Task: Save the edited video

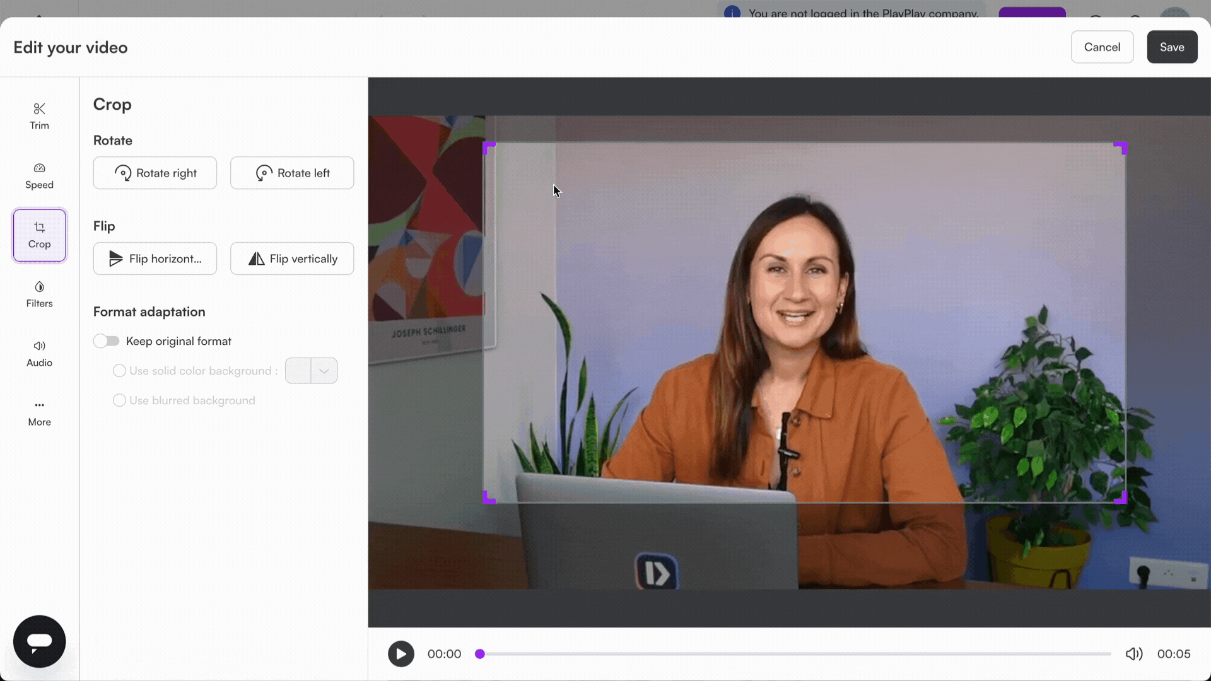Action: 1171,47
